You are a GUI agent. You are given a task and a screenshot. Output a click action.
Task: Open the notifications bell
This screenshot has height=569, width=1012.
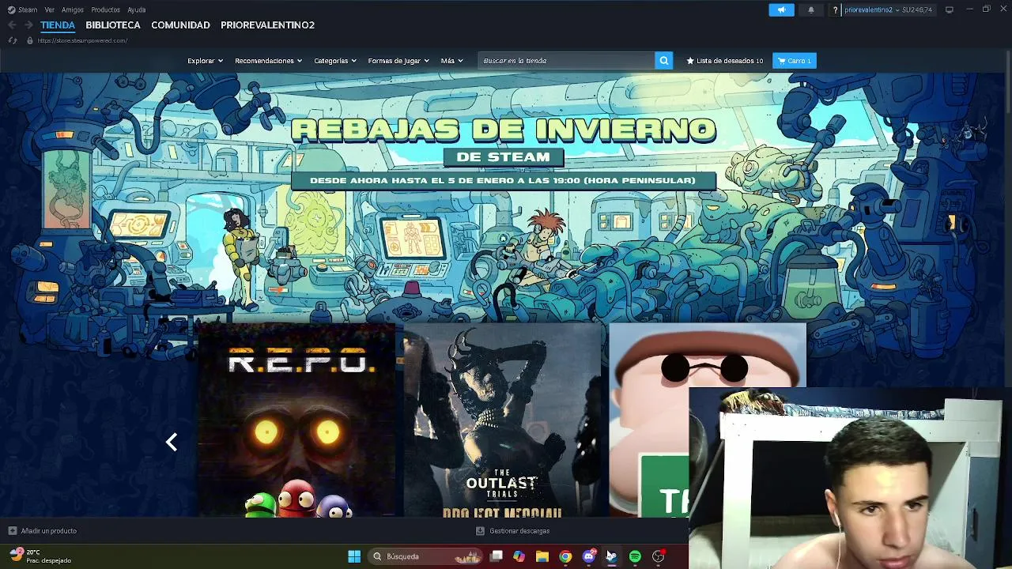tap(810, 9)
